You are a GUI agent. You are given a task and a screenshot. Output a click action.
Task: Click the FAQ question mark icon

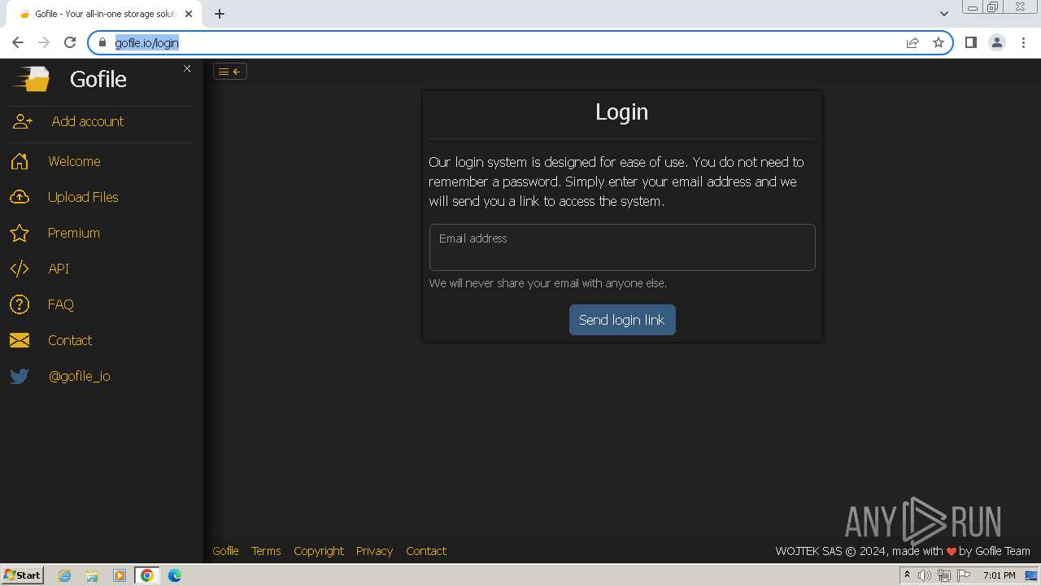[20, 304]
